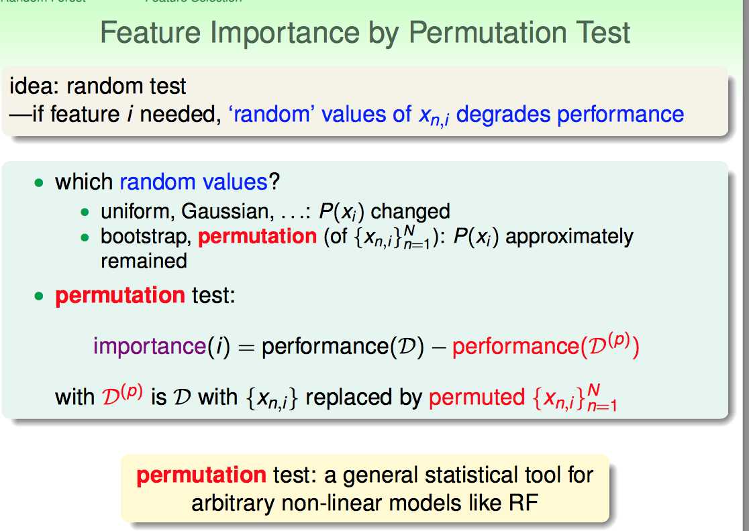Select the blue 'random values' text
The height and width of the screenshot is (531, 749).
click(193, 182)
